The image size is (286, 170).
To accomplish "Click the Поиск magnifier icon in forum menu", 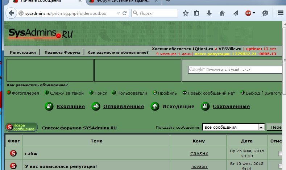I will pos(91,92).
